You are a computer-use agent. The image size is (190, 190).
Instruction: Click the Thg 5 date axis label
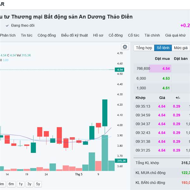pyautogui.click(x=79, y=174)
